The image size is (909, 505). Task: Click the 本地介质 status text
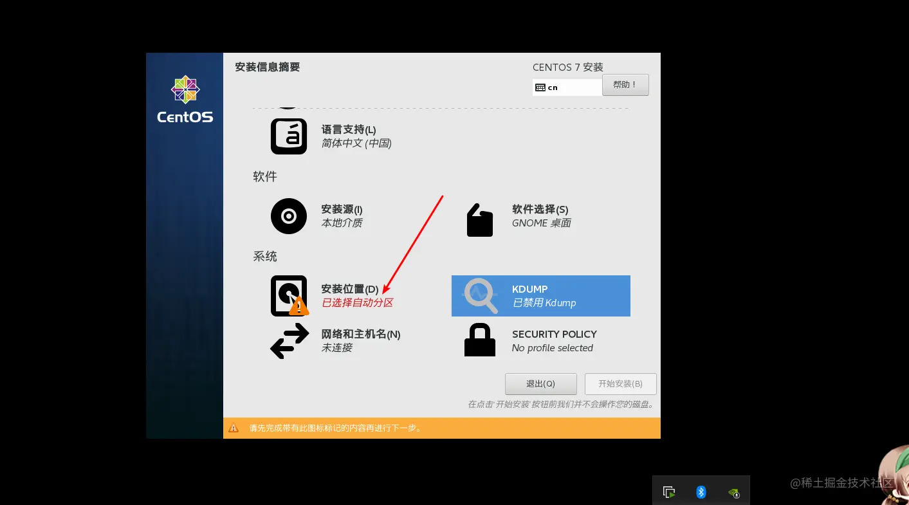coord(342,223)
